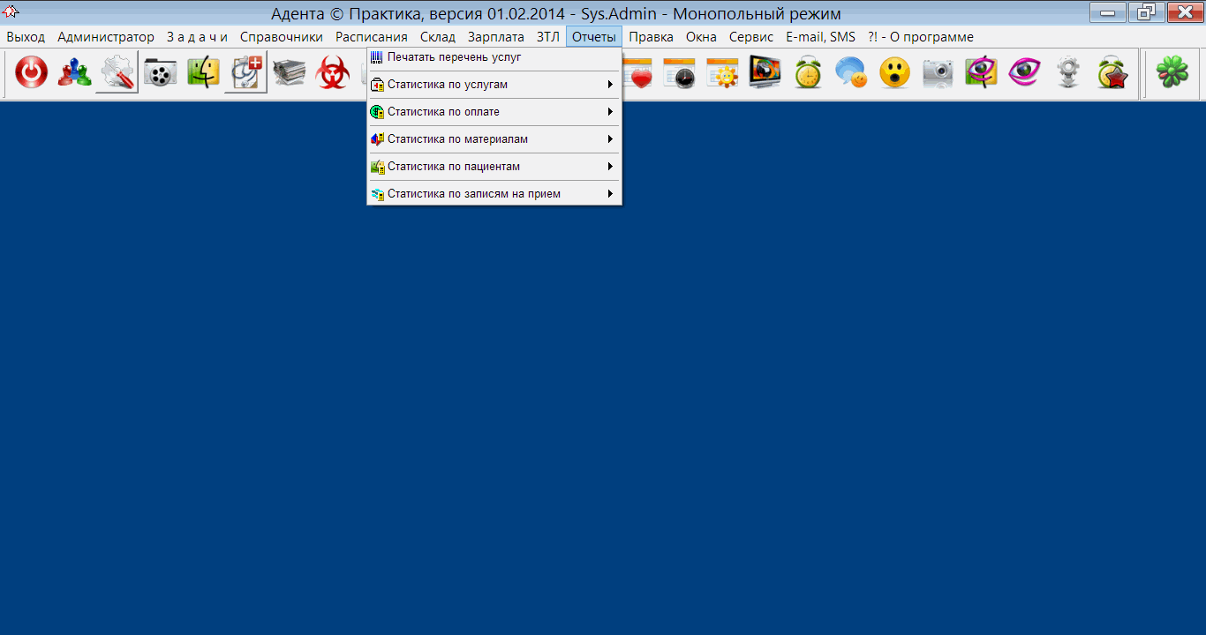Select Печатать перечень услуг menu entry
1206x635 pixels.
454,57
